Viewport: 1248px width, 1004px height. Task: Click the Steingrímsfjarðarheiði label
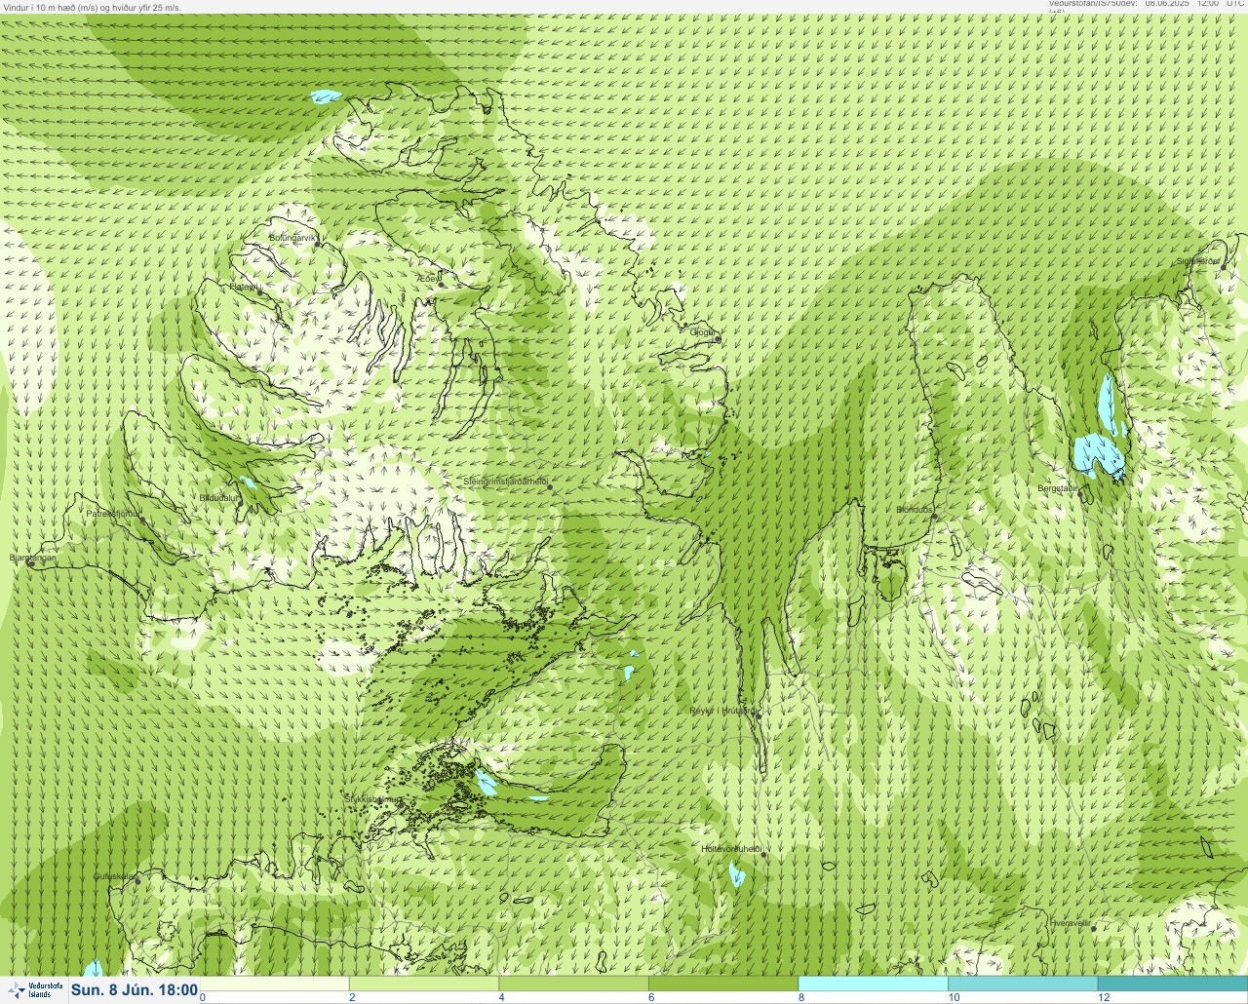pyautogui.click(x=504, y=482)
